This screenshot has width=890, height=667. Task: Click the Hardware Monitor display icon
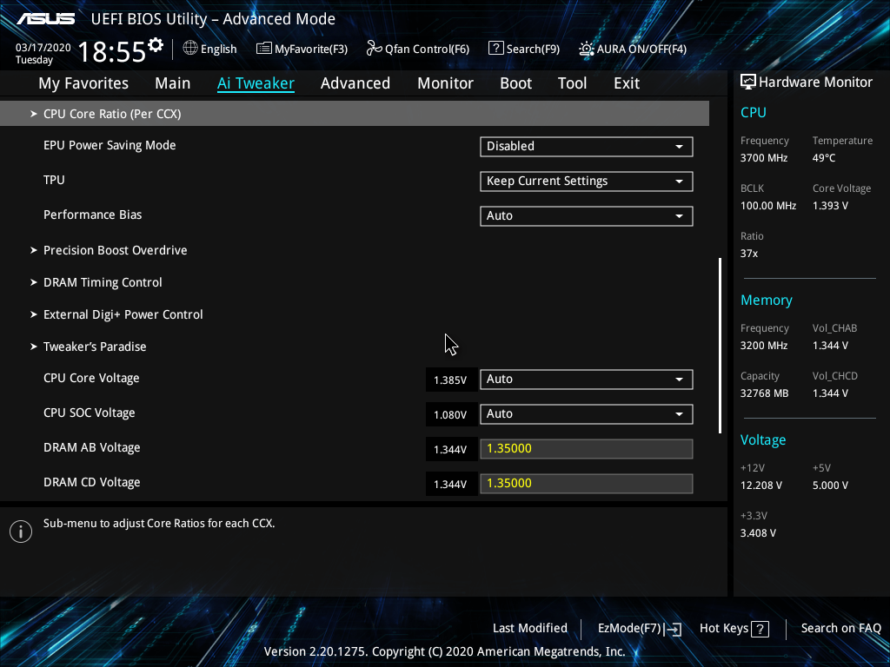tap(748, 83)
